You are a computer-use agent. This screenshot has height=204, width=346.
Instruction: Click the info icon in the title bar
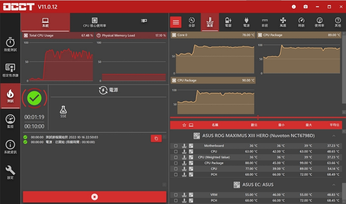[294, 7]
